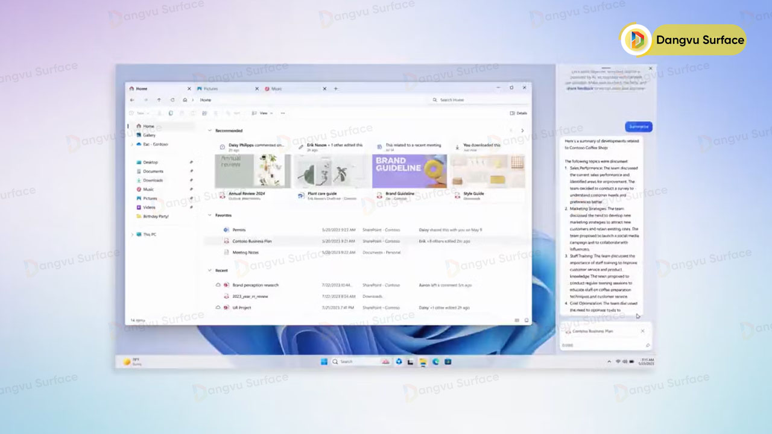772x434 pixels.
Task: Unpin the Desktop folder pin icon
Action: pyautogui.click(x=192, y=162)
